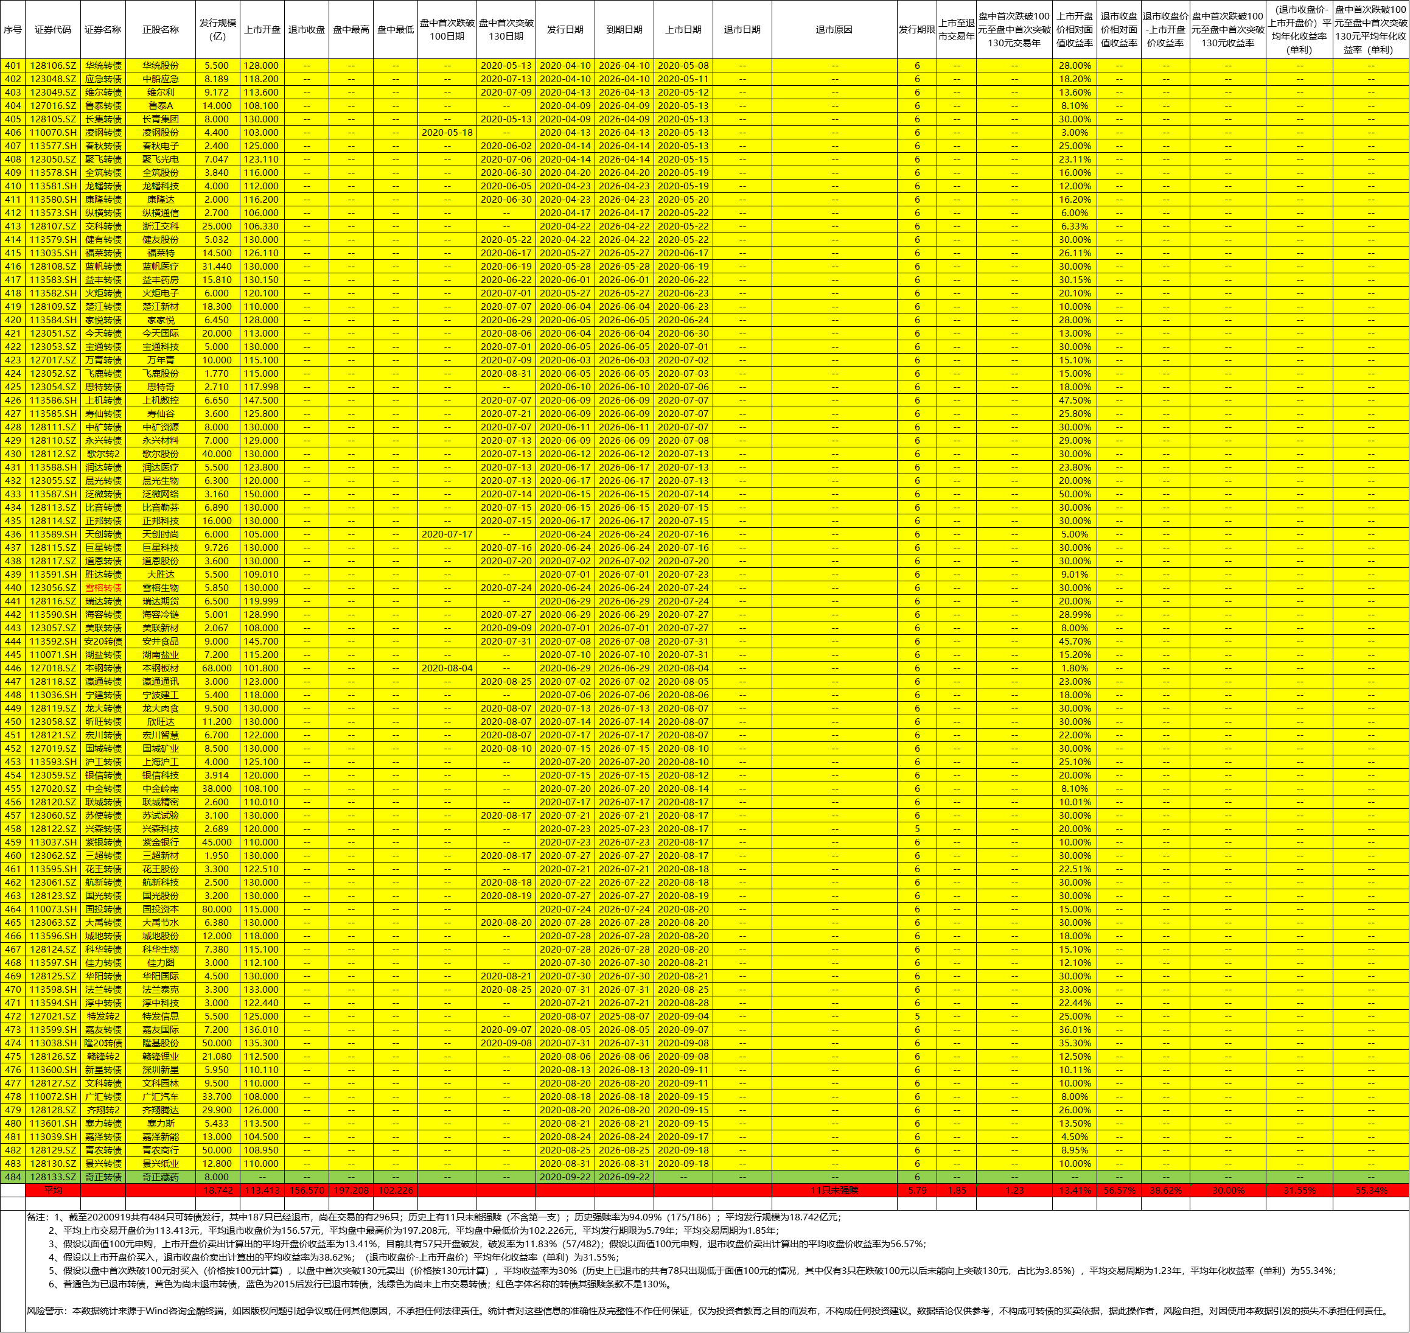Select the 80.000 issue size cell
This screenshot has width=1410, height=1333.
pos(217,909)
